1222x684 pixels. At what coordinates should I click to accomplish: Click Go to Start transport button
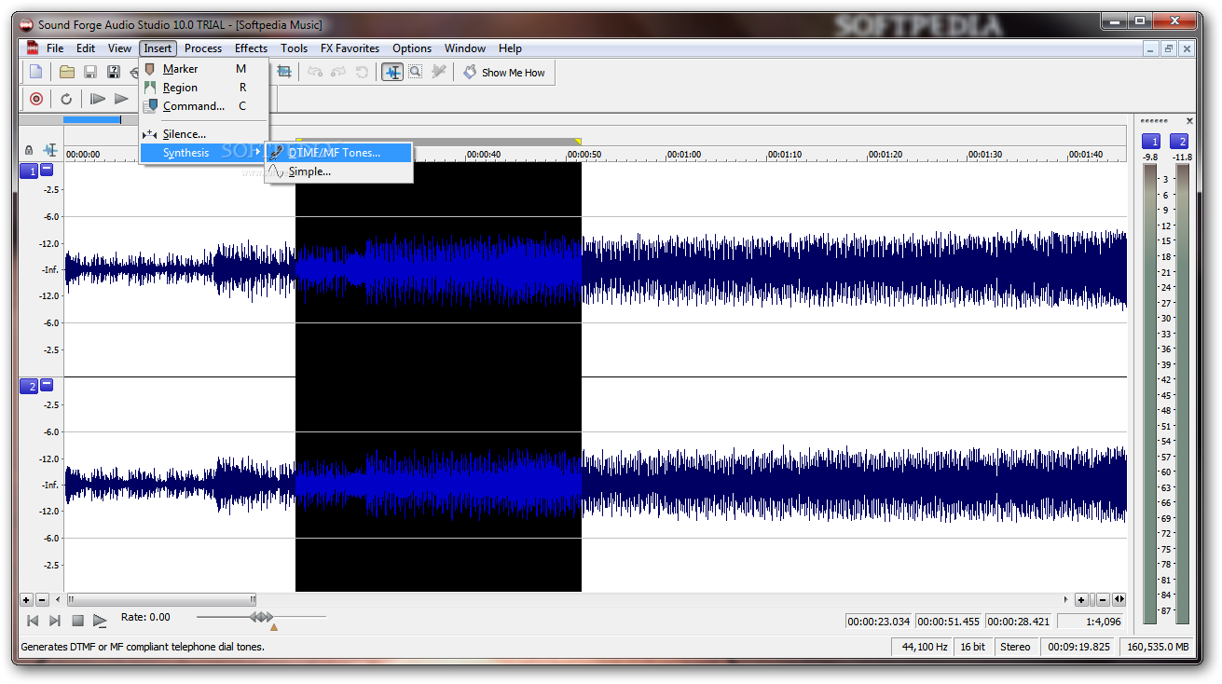click(33, 621)
